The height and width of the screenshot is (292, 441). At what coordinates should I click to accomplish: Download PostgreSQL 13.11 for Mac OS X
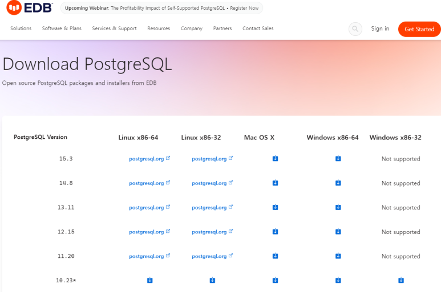275,207
